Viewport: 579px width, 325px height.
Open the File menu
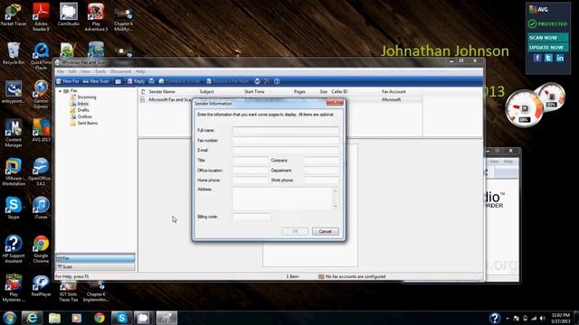tap(61, 71)
